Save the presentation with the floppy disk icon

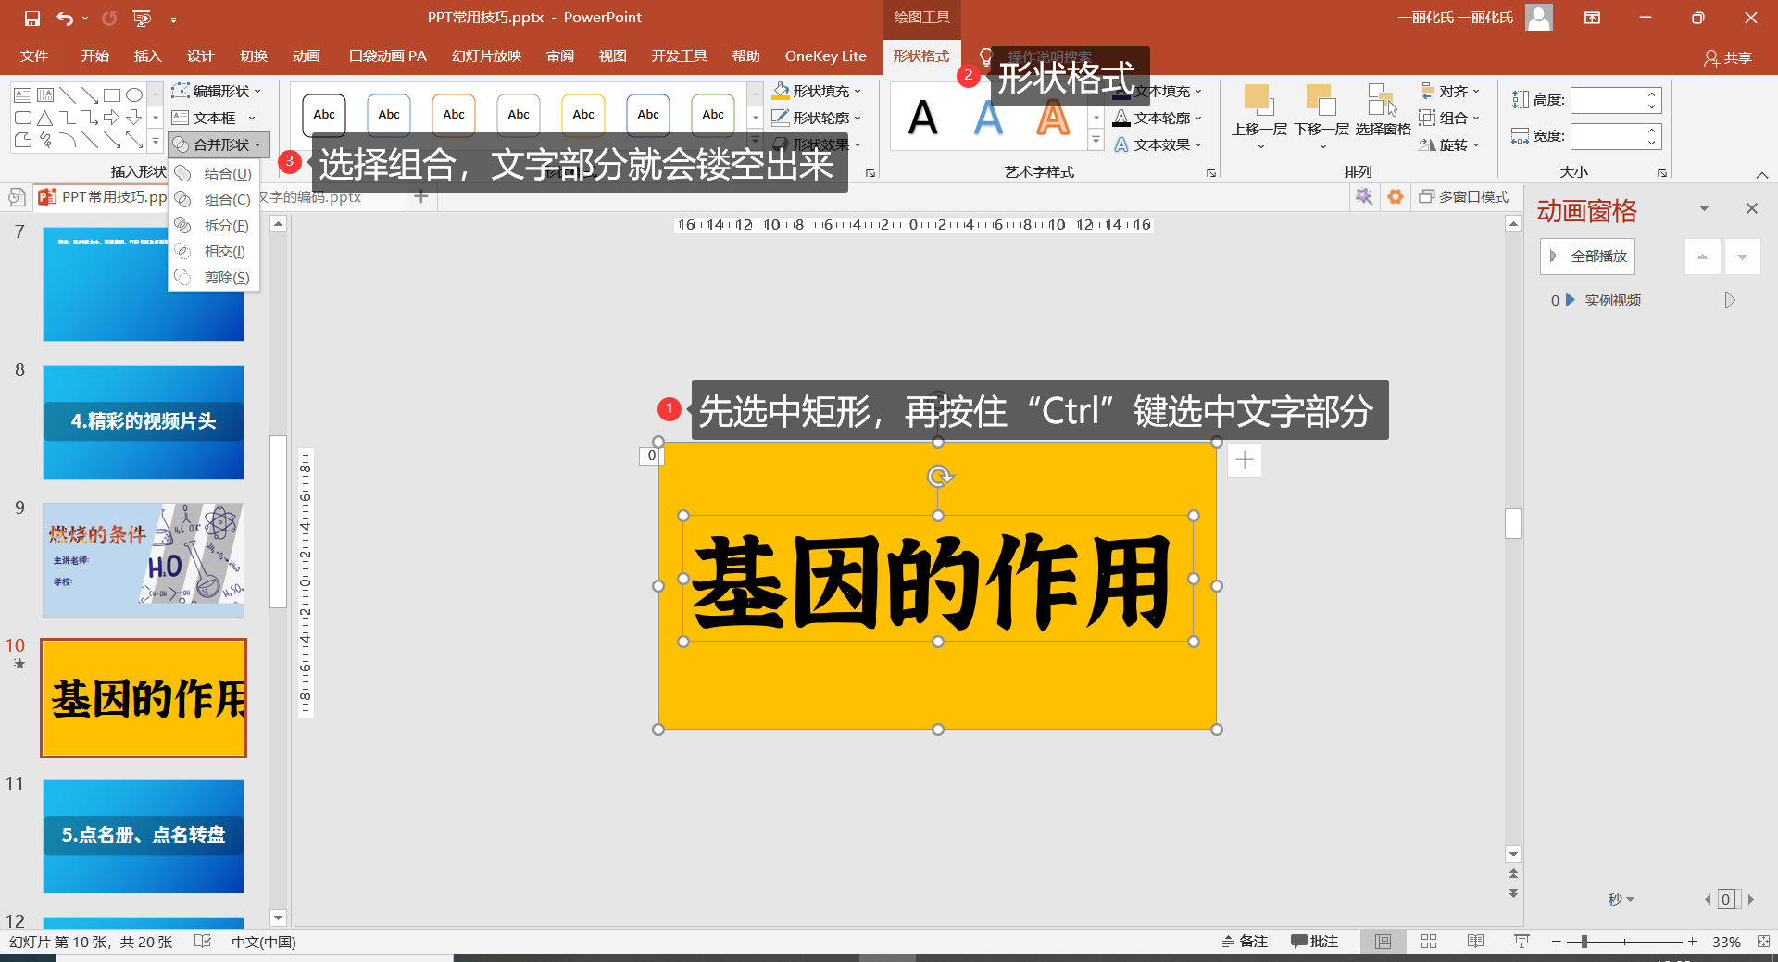pyautogui.click(x=32, y=18)
